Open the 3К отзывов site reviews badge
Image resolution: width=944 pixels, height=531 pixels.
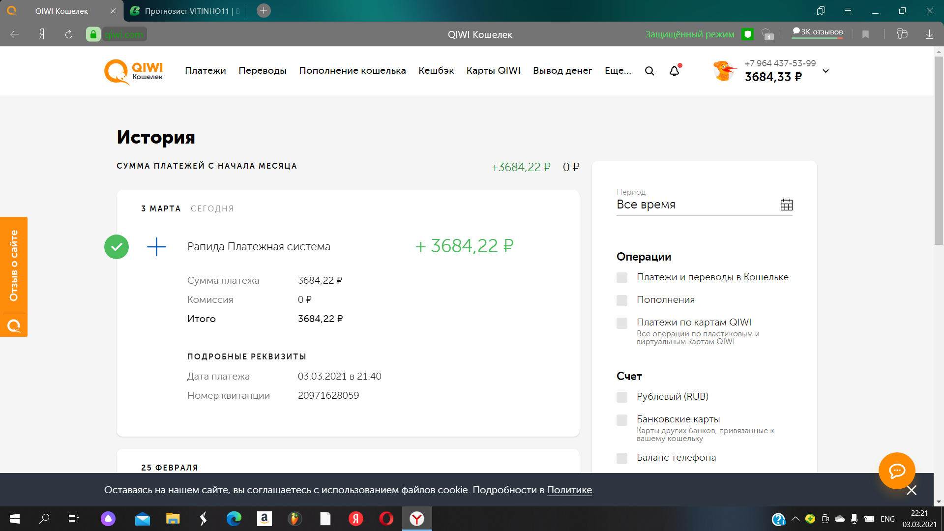click(818, 32)
